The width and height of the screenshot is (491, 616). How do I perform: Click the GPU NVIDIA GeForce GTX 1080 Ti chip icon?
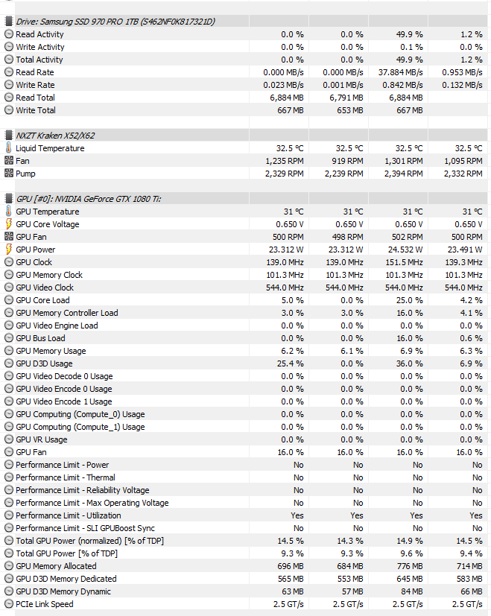9,198
